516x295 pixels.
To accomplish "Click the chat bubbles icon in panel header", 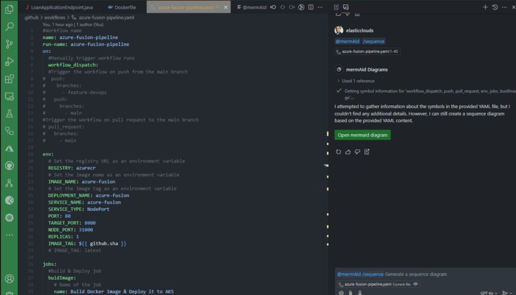I will 346,7.
